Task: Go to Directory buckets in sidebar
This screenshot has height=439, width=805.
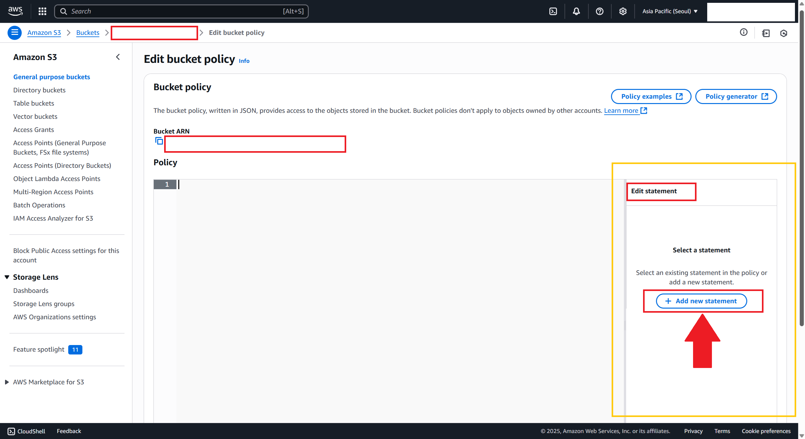Action: [39, 90]
